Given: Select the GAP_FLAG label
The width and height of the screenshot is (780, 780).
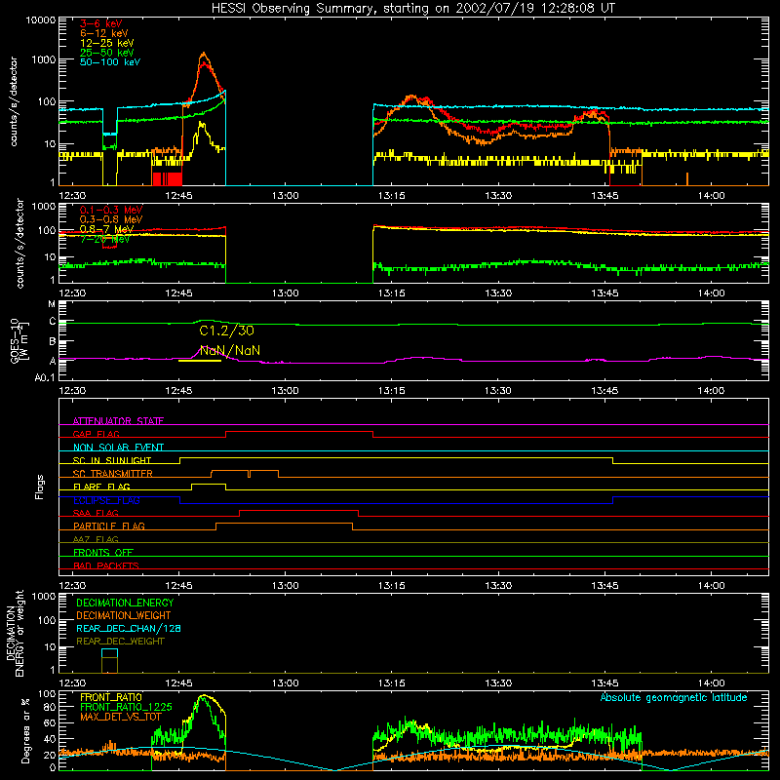Looking at the screenshot, I should click(96, 434).
